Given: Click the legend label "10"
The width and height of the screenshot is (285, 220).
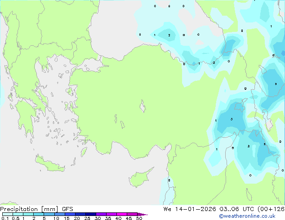Looking at the screenshot, I should tap(56, 218).
